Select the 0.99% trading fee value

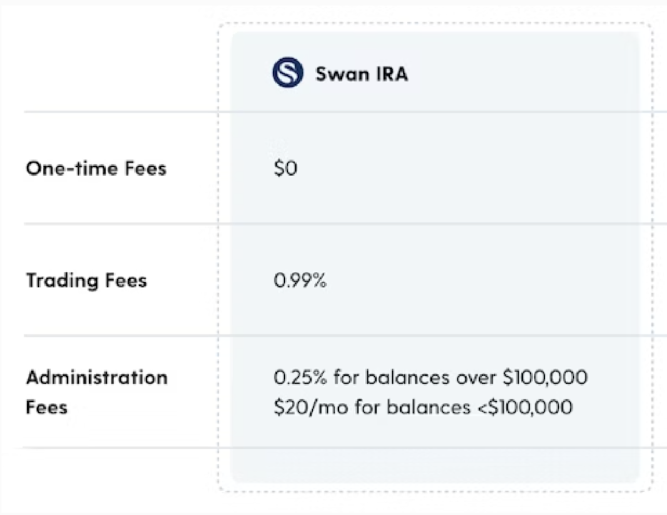pyautogui.click(x=300, y=281)
